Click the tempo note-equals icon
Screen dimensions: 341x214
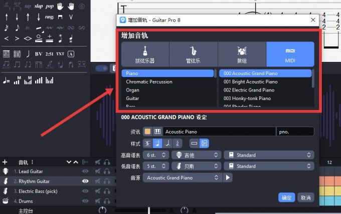tap(7, 80)
